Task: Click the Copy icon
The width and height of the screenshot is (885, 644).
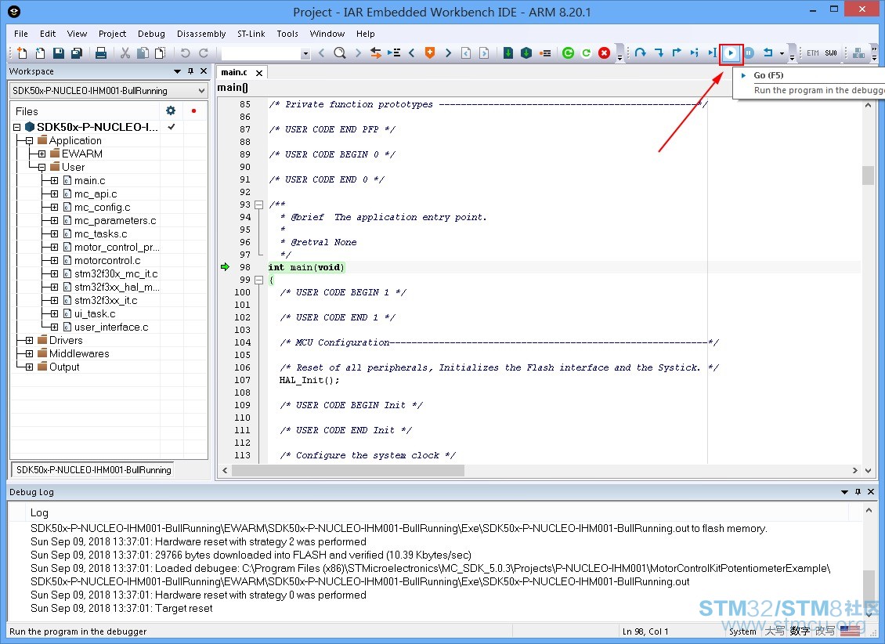Action: pyautogui.click(x=143, y=53)
